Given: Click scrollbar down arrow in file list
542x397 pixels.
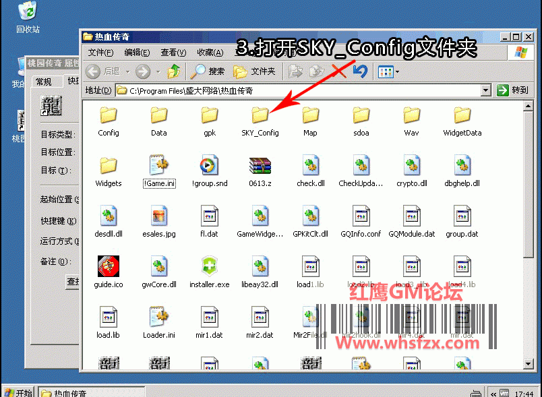Looking at the screenshot, I should click(x=528, y=363).
